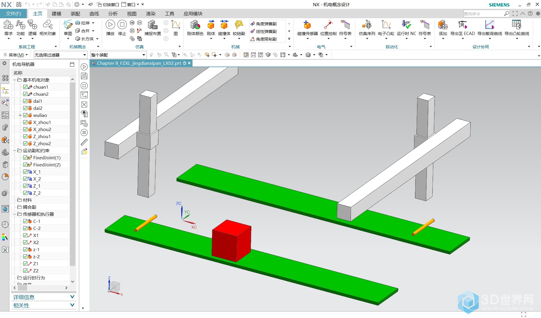Click the 切换窗口 button
The height and width of the screenshot is (318, 541).
click(108, 4)
